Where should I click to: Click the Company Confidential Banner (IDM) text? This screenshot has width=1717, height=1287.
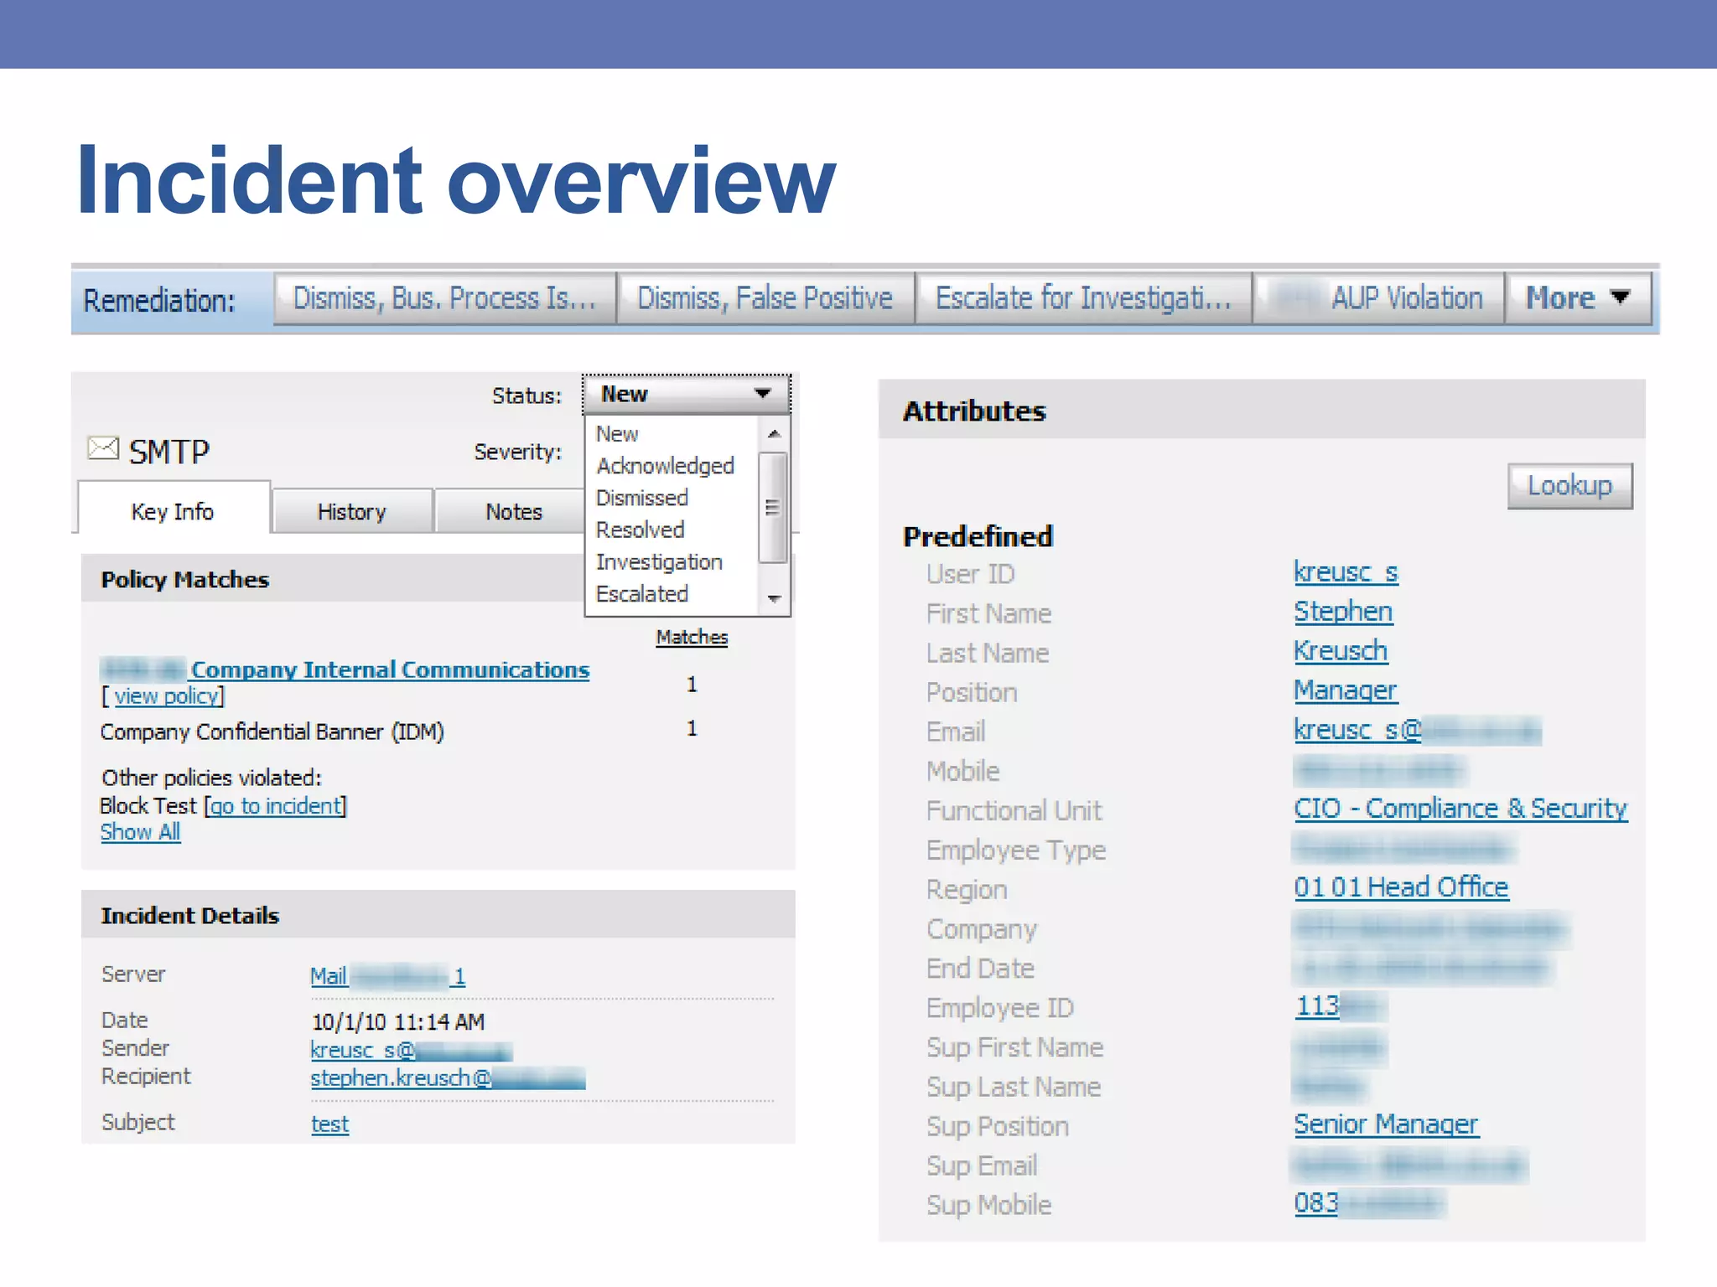(x=272, y=732)
